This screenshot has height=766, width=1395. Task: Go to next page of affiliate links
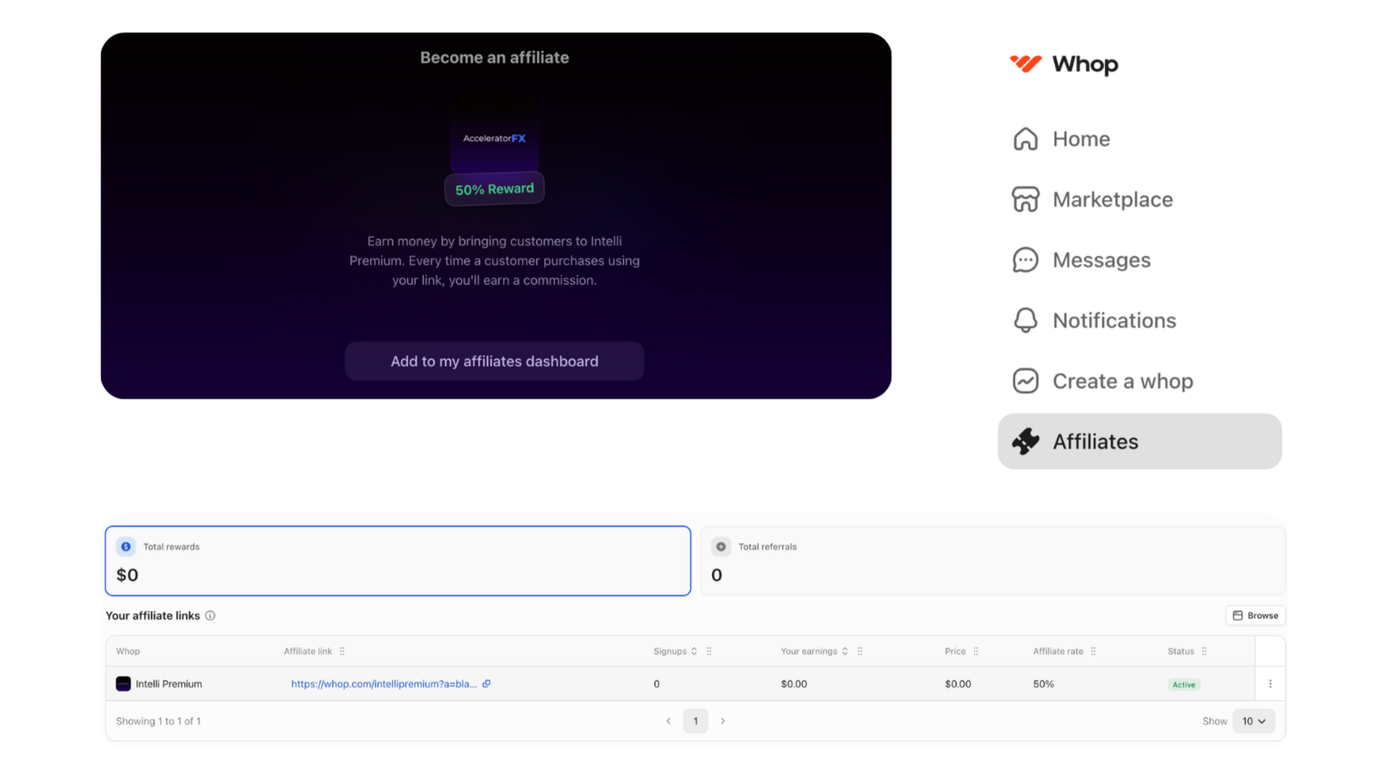723,721
